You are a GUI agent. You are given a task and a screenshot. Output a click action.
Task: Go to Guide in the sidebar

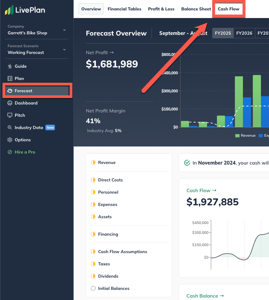(x=37, y=66)
